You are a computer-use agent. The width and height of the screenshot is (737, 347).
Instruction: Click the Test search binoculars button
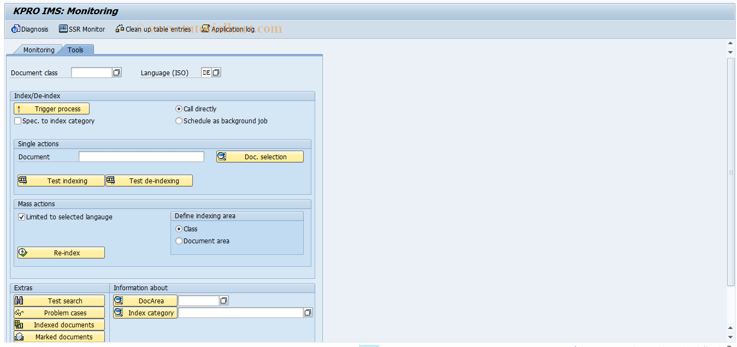(x=58, y=300)
